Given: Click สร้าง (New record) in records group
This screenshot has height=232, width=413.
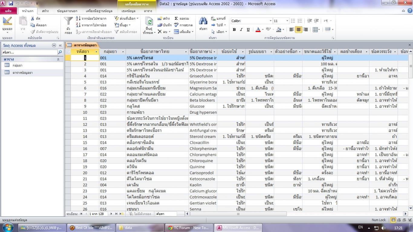Looking at the screenshot, I should [x=164, y=19].
